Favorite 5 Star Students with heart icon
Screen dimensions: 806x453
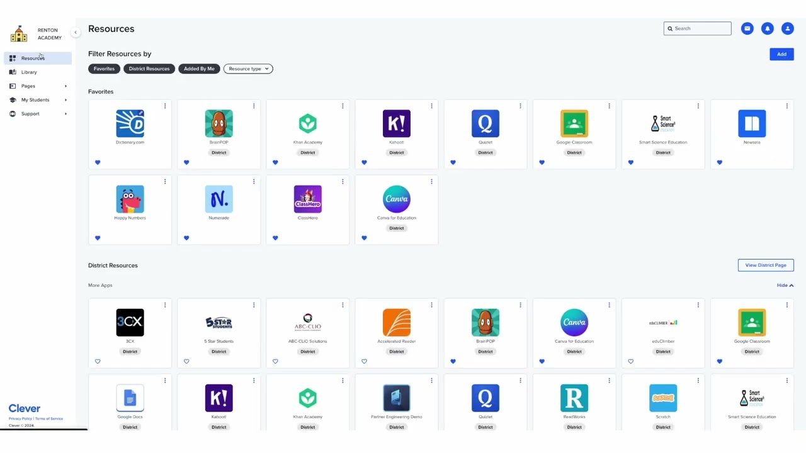(x=186, y=361)
